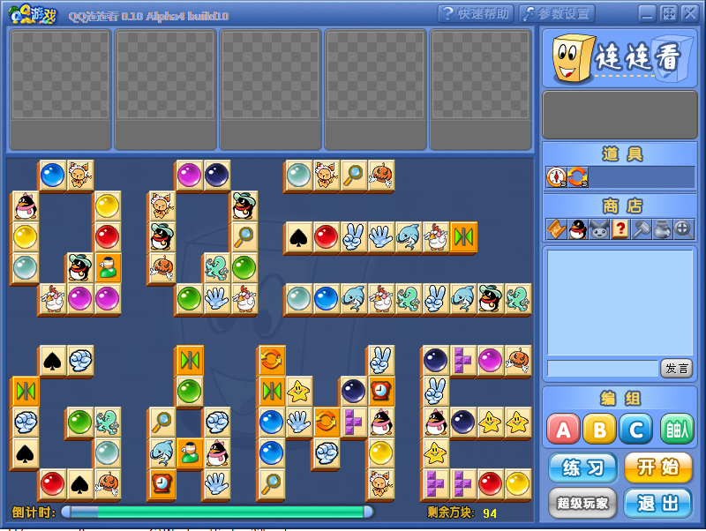Click the yellow ball tile next to the bottom-right red ball
Viewport: 706px width, 531px height.
coord(518,484)
